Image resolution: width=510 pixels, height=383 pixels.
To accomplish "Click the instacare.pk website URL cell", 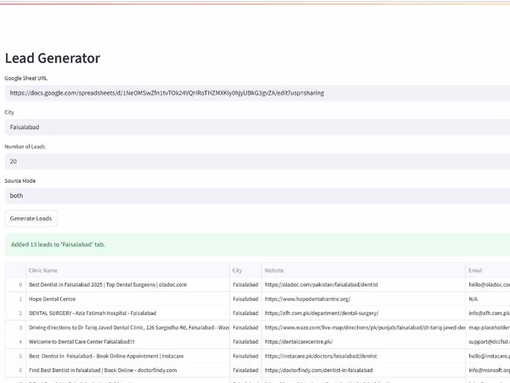I will pyautogui.click(x=363, y=356).
